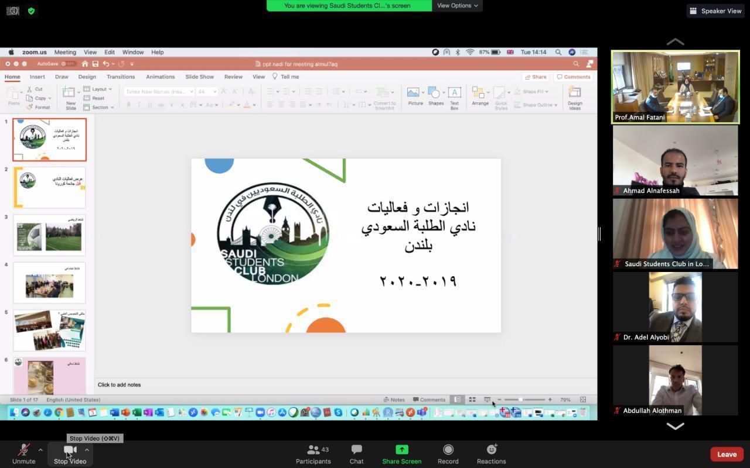The height and width of the screenshot is (468, 750).
Task: Open the Reactions menu
Action: 491,453
